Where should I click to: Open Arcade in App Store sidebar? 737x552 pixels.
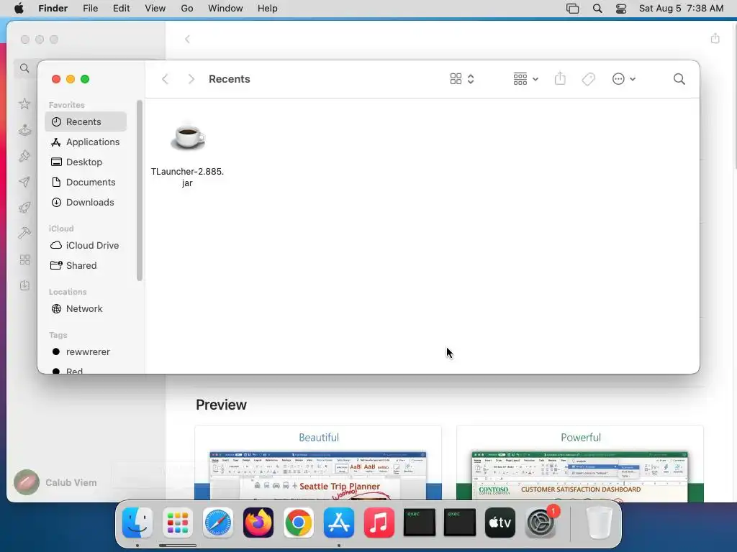click(24, 130)
